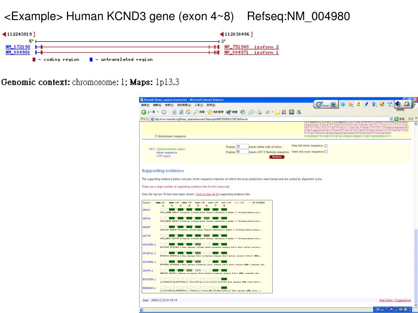Open the NM_172198 transcript link

coord(18,47)
